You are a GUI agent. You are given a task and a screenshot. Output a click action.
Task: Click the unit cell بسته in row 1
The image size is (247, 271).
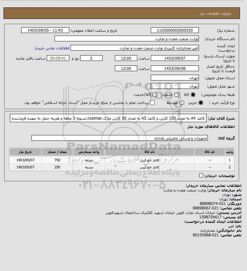(x=89, y=160)
